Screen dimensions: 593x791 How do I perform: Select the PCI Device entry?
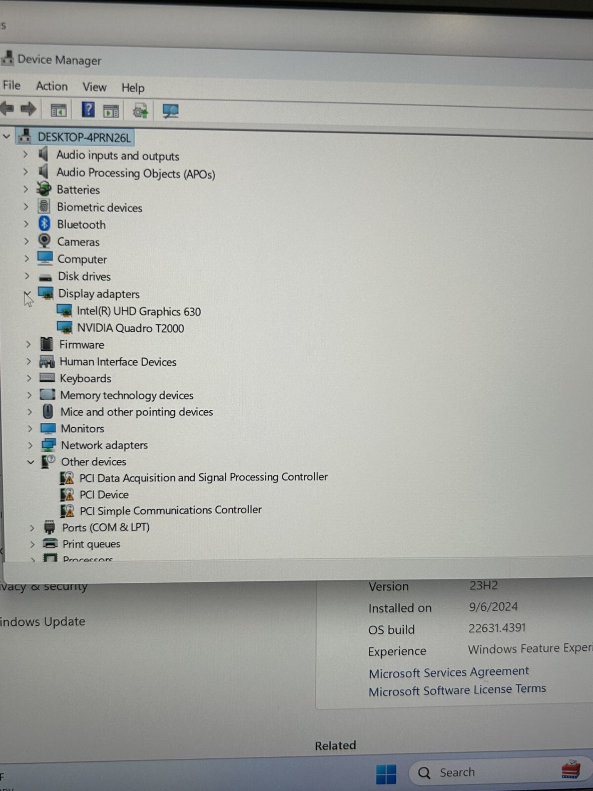[x=104, y=494]
